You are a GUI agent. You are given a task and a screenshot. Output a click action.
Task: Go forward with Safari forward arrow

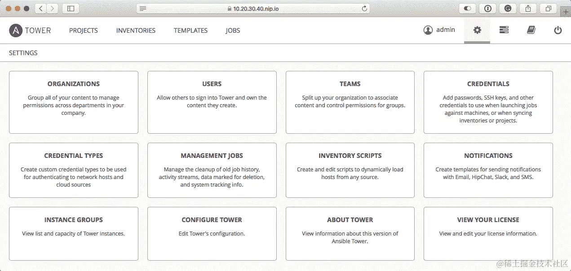coord(53,8)
